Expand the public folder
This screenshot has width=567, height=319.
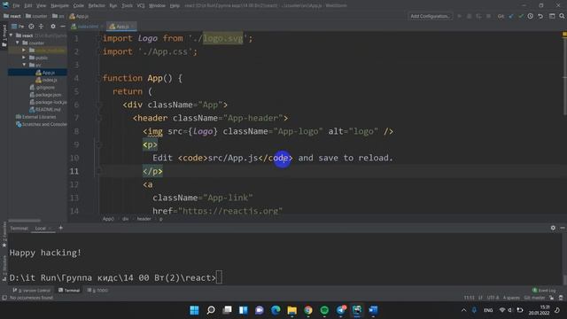(24, 58)
